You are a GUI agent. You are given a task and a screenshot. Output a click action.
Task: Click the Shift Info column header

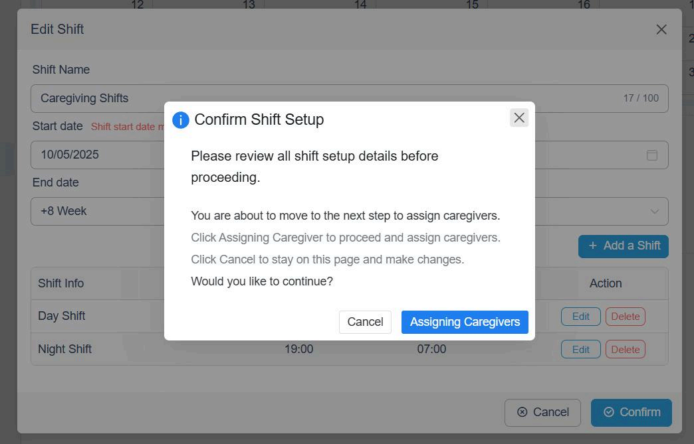60,283
